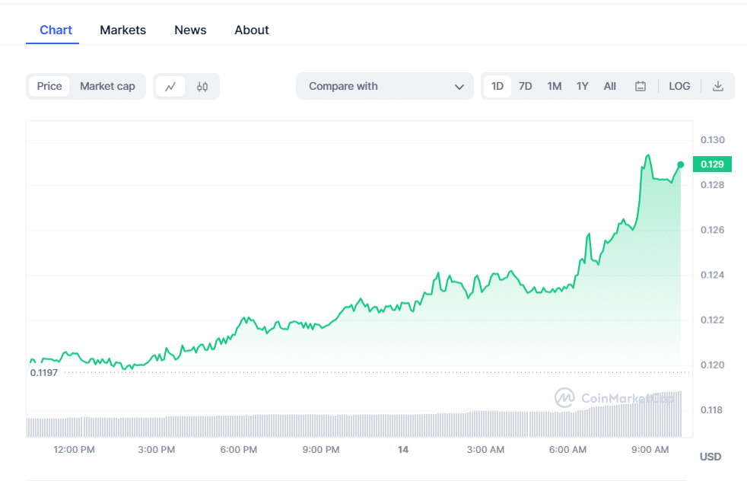
Task: Select the Price toggle option
Action: 49,86
